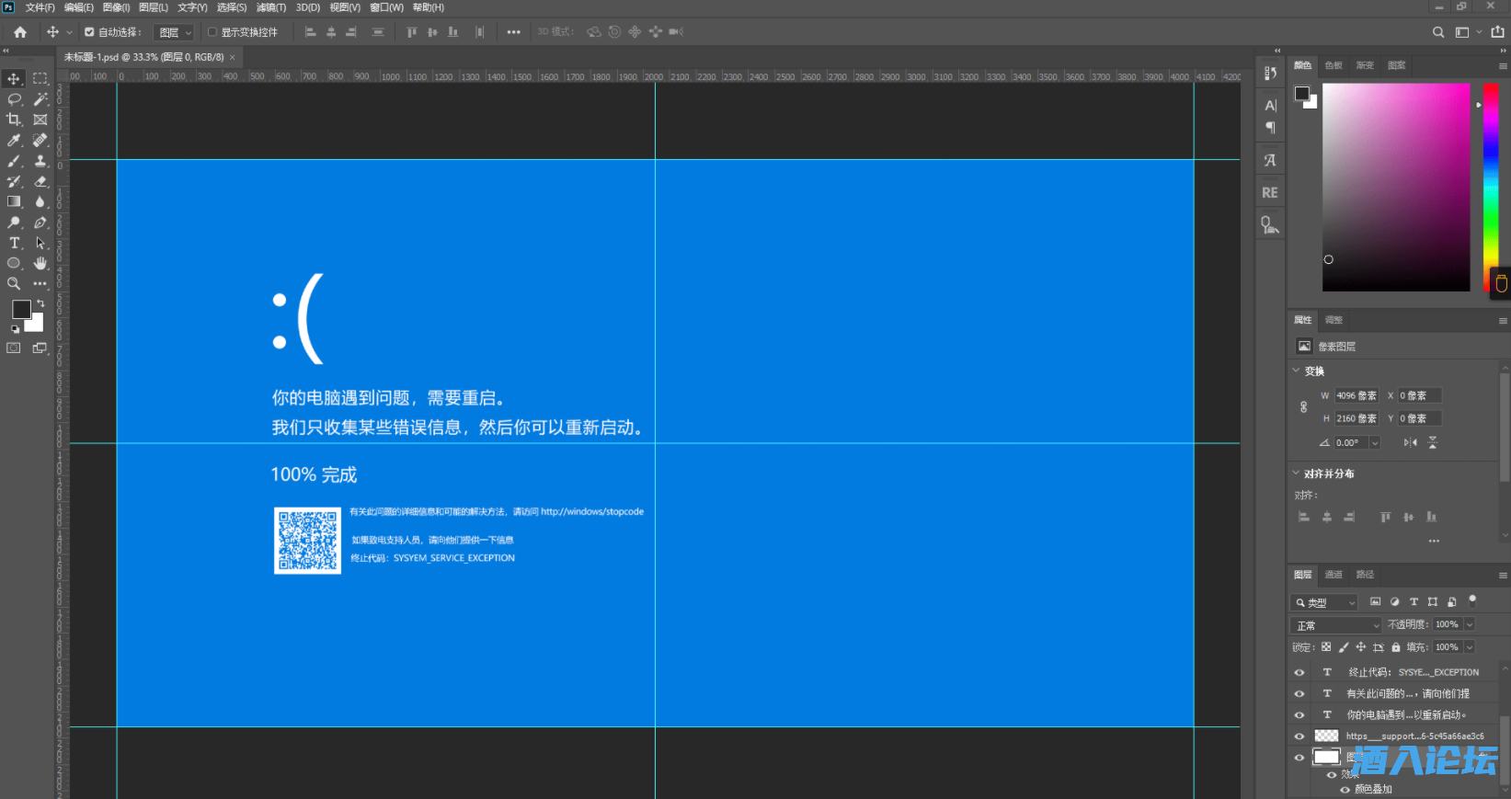1511x799 pixels.
Task: Switch to the 通道 tab
Action: click(x=1334, y=575)
